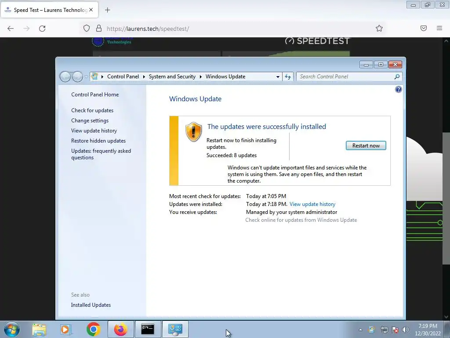Image resolution: width=450 pixels, height=338 pixels.
Task: Click the Firefox forward arrow
Action: coord(26,29)
